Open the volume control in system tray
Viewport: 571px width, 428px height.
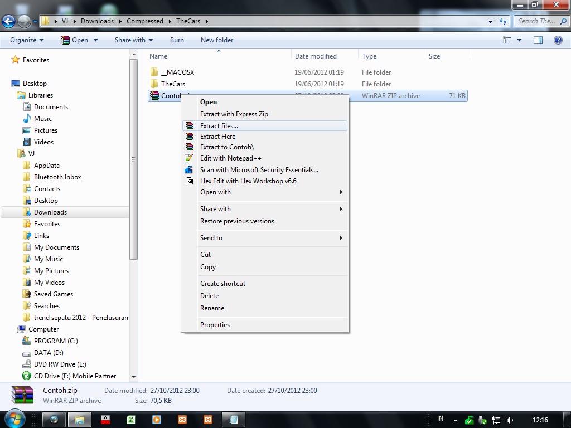pyautogui.click(x=509, y=419)
